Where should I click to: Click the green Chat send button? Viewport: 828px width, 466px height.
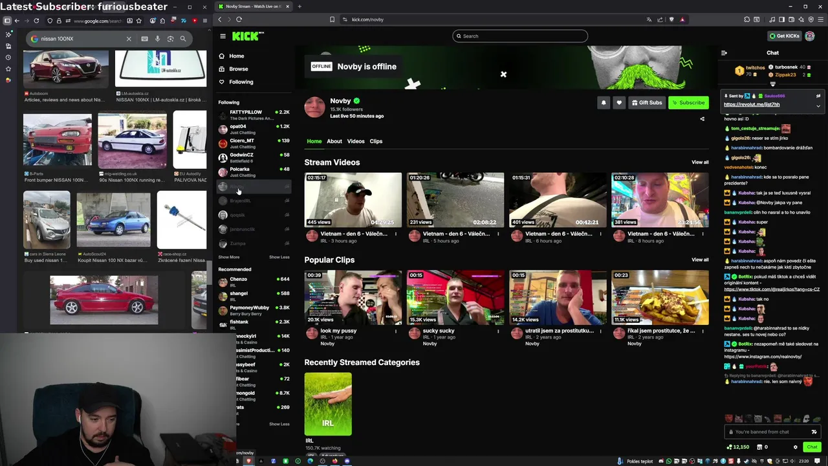tap(812, 447)
